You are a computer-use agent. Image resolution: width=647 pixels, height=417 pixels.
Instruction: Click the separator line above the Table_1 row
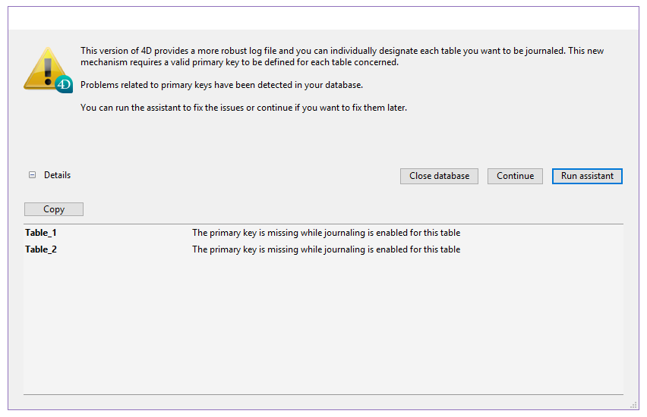pyautogui.click(x=323, y=224)
